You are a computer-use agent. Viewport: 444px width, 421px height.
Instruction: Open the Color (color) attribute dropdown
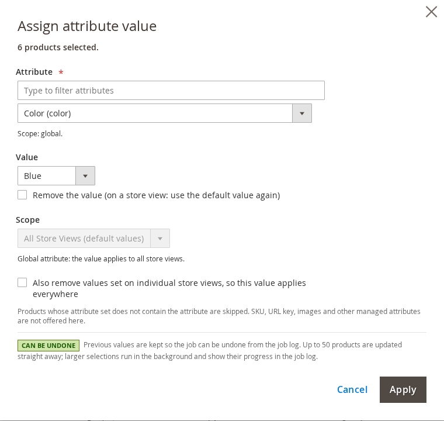click(165, 113)
